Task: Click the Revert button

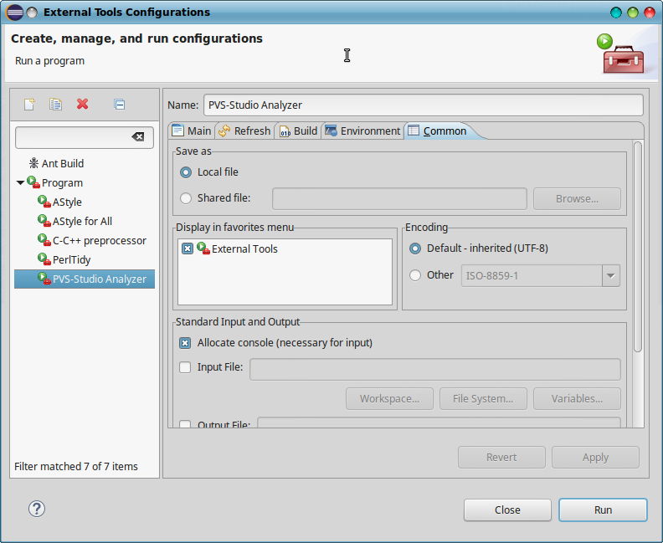Action: (501, 457)
